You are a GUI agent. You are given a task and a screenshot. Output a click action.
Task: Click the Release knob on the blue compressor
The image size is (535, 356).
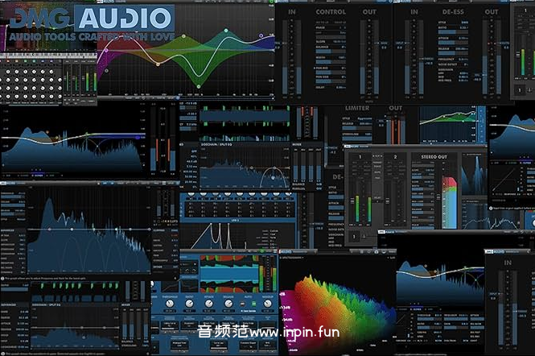pyautogui.click(x=228, y=304)
